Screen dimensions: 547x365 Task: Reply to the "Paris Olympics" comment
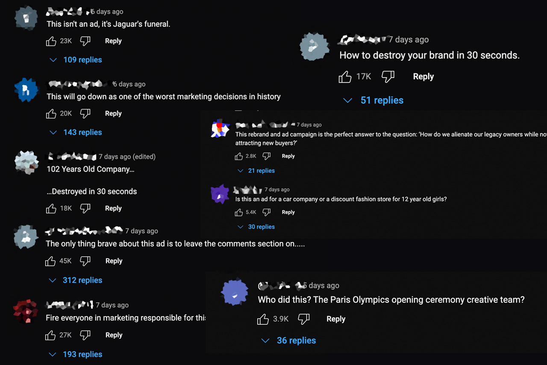point(336,319)
